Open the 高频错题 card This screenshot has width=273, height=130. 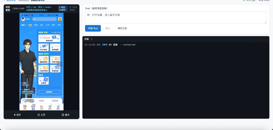coord(55,47)
